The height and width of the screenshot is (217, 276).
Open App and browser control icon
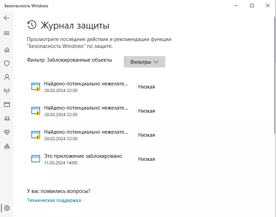pyautogui.click(x=7, y=105)
